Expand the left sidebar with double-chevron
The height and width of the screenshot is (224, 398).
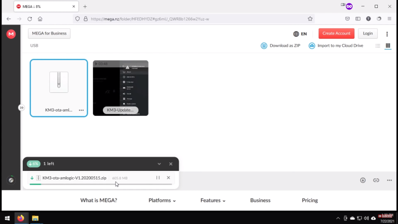(x=22, y=108)
